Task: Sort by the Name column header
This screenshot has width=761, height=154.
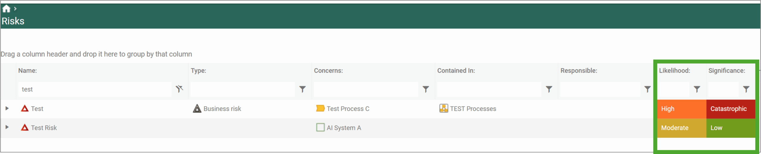Action: point(28,70)
